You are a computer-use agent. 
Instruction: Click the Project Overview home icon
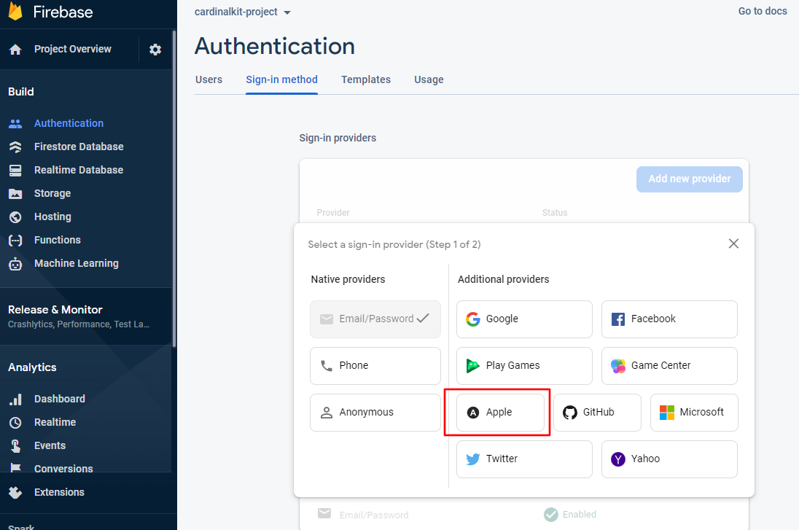coord(15,50)
